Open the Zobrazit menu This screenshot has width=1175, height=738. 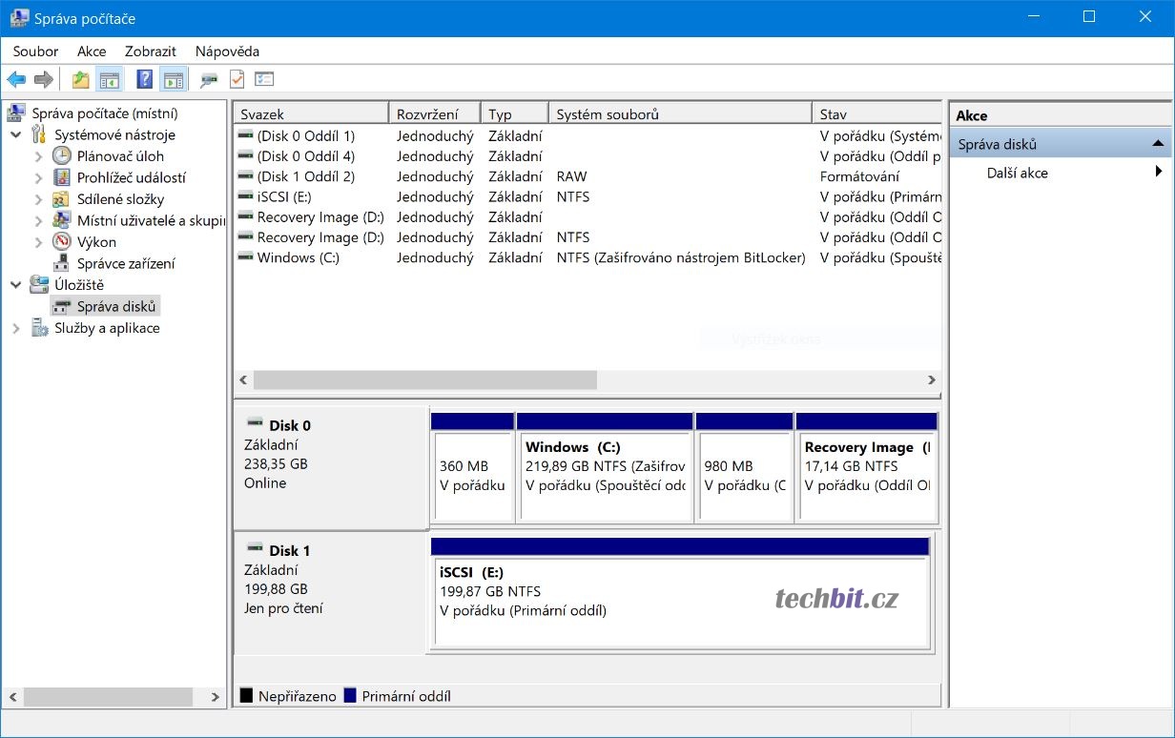tap(148, 51)
